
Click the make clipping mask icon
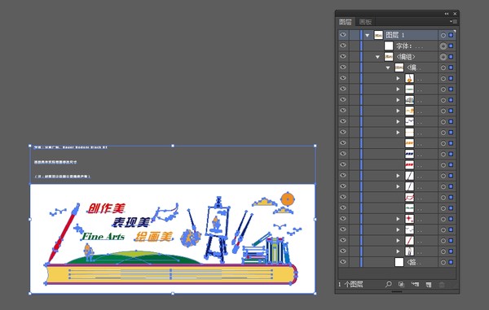[x=401, y=284]
